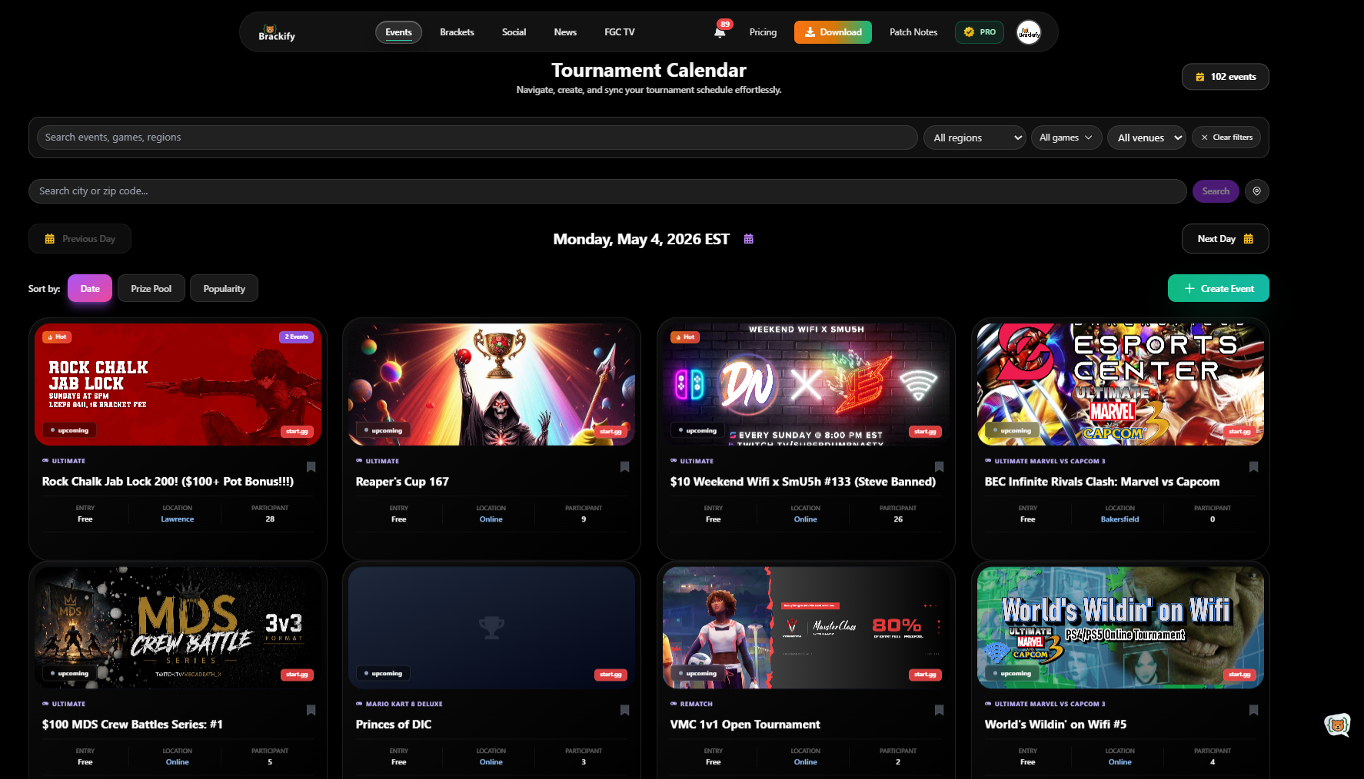Click the purple Search button
The height and width of the screenshot is (779, 1364).
click(x=1216, y=191)
